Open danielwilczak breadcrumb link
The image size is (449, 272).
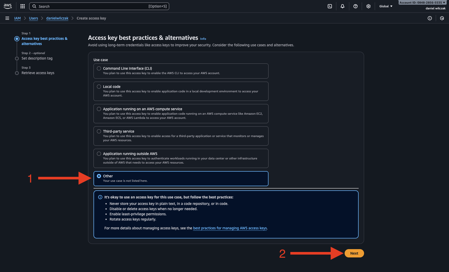tap(57, 18)
